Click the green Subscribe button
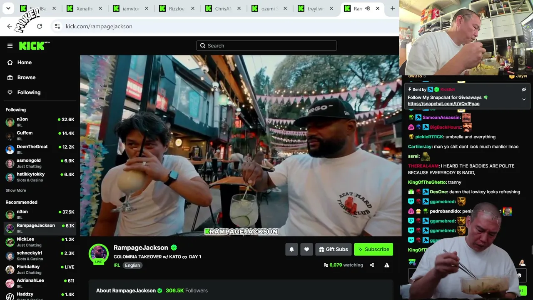Viewport: 533px width, 300px height. (374, 249)
